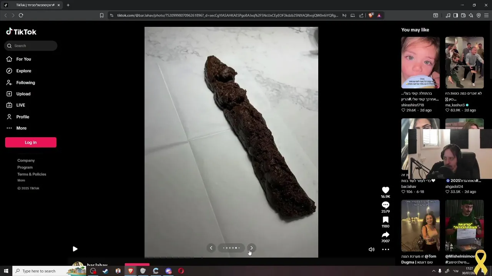Play the slideshow with play button

click(x=75, y=249)
